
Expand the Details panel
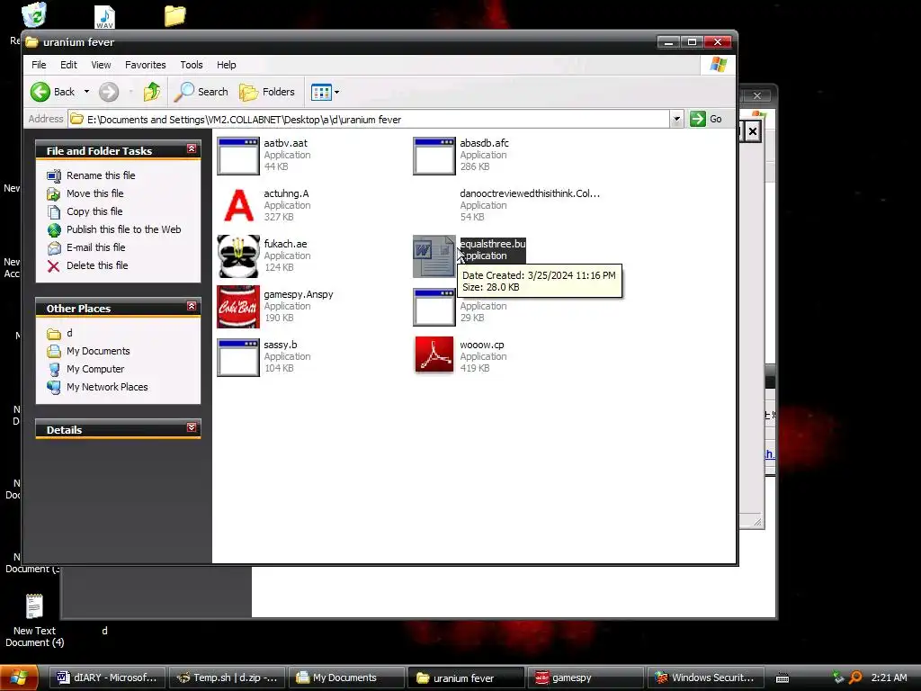tap(192, 427)
